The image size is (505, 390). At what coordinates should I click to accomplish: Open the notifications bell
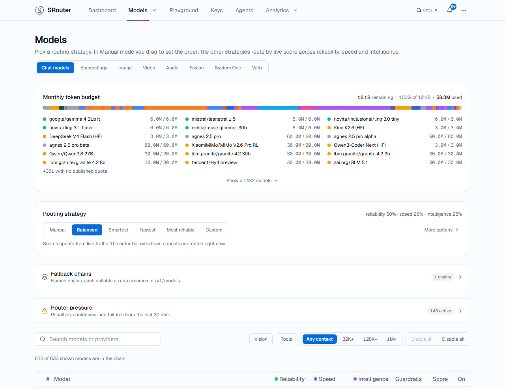(450, 10)
